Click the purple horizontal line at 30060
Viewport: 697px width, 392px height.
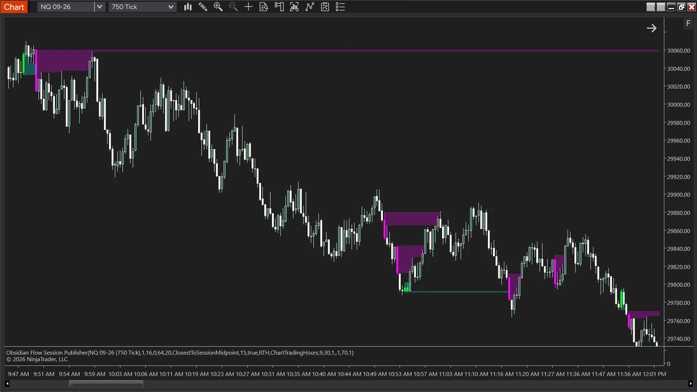tap(376, 51)
